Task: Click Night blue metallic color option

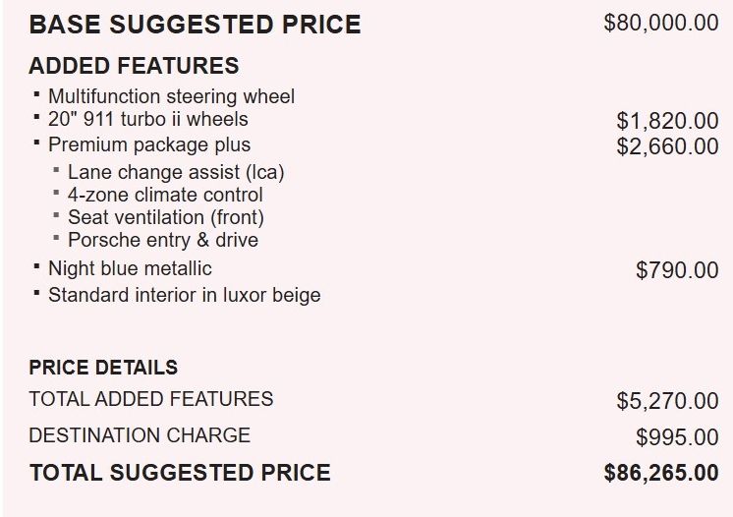Action: pos(130,268)
